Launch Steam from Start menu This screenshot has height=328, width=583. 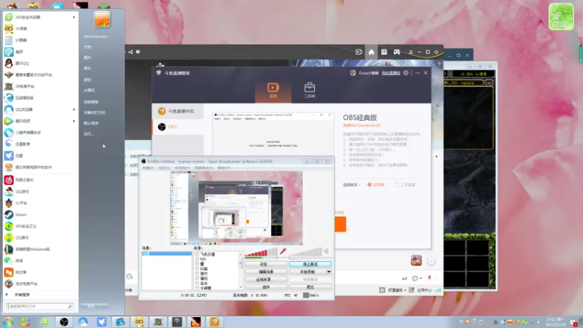39,214
